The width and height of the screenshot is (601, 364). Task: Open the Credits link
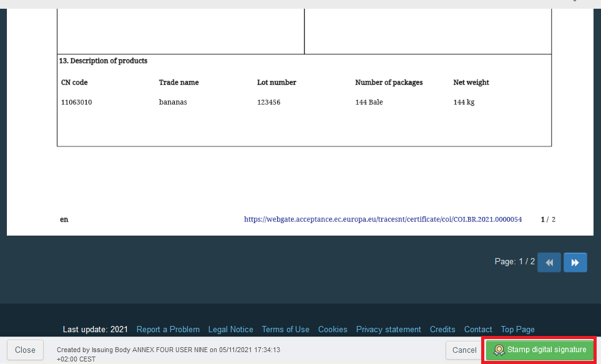tap(442, 330)
